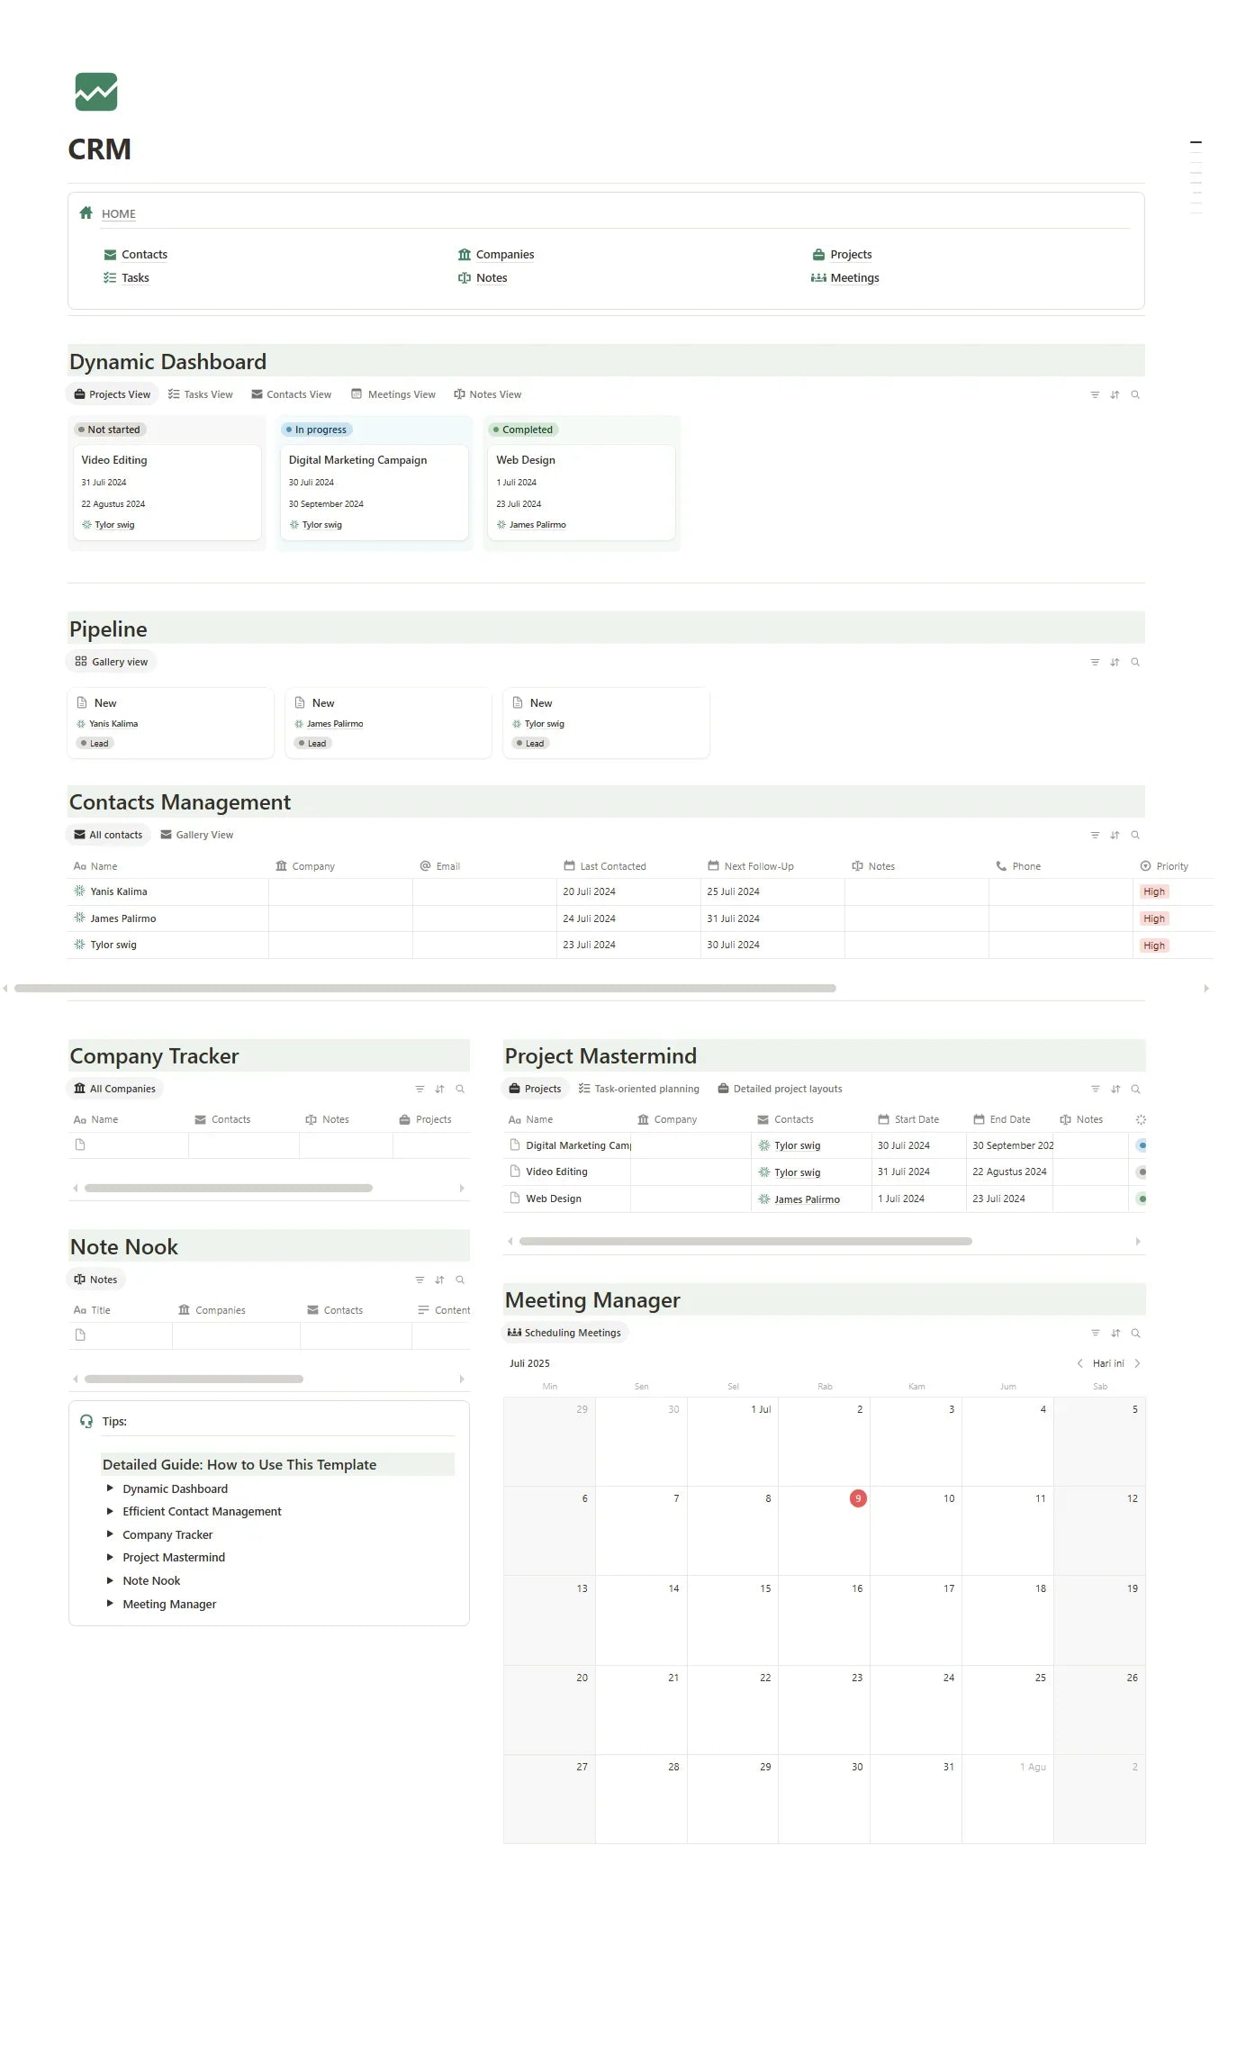Open Digital Marketing Campaign board card
Screen dimensions: 1255x2063
(375, 493)
